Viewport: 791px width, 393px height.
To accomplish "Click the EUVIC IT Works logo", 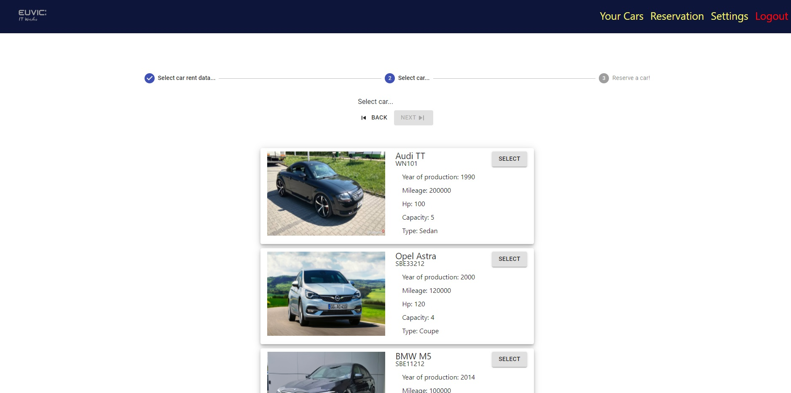I will tap(32, 15).
